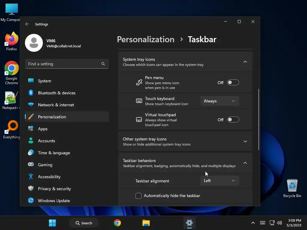Select the Recycle Bin desktop icon

tap(292, 188)
